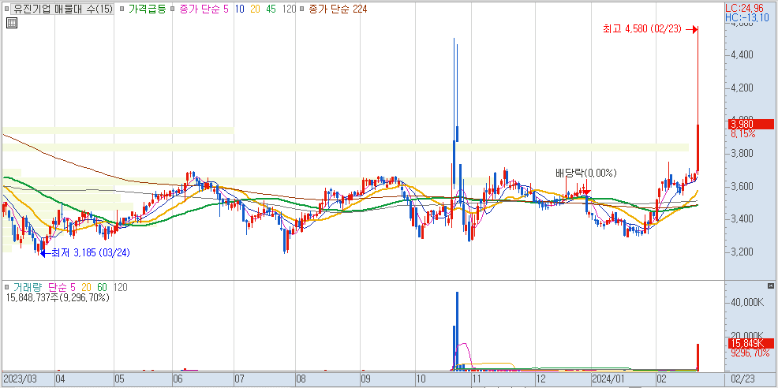The width and height of the screenshot is (778, 388).
Task: Click the 배당락(0.00%) ex-dividend label
Action: pos(585,173)
